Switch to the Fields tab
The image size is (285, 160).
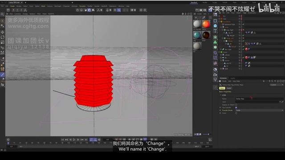click(x=229, y=88)
